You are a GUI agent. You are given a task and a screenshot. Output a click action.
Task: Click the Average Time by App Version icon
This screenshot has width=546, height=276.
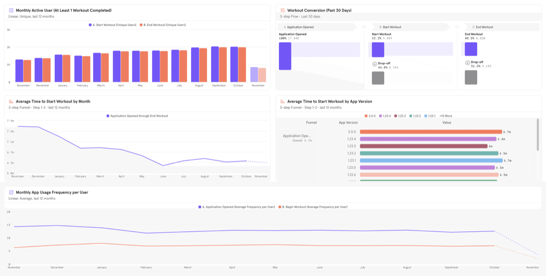click(x=282, y=102)
